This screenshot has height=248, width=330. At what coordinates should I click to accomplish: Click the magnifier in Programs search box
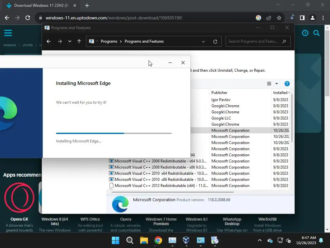pyautogui.click(x=284, y=41)
